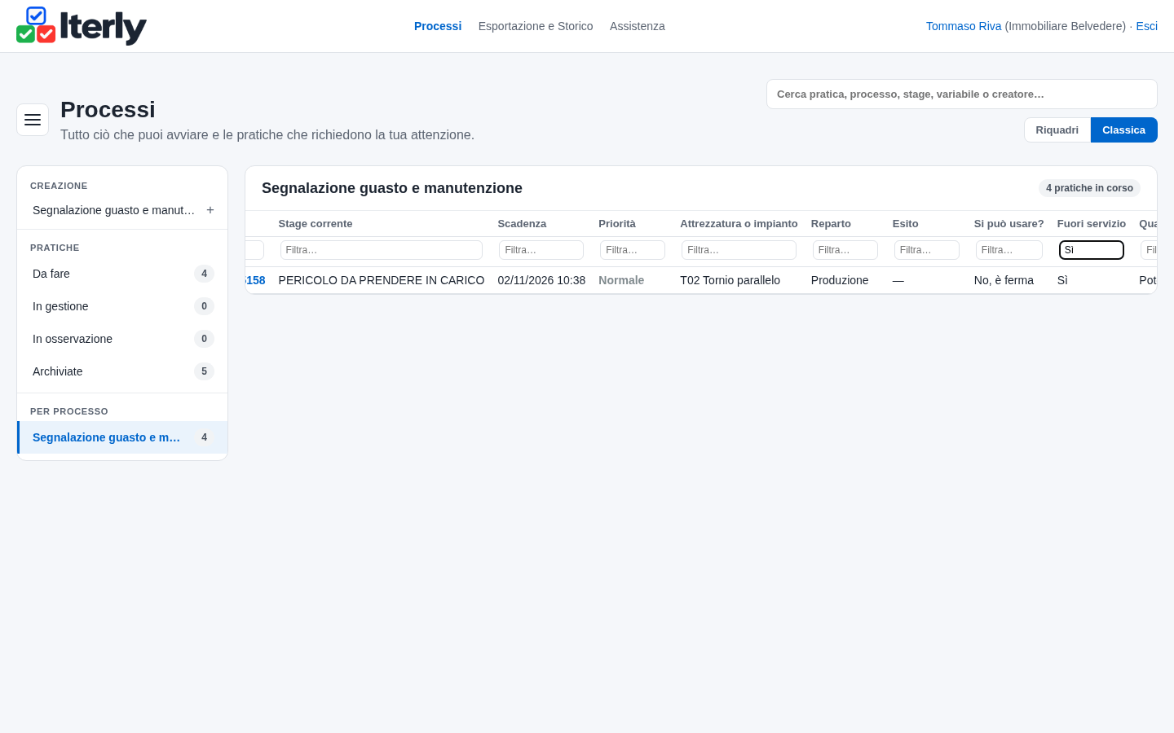Switch to Riquadri view
Viewport: 1174px width, 733px height.
tap(1057, 130)
